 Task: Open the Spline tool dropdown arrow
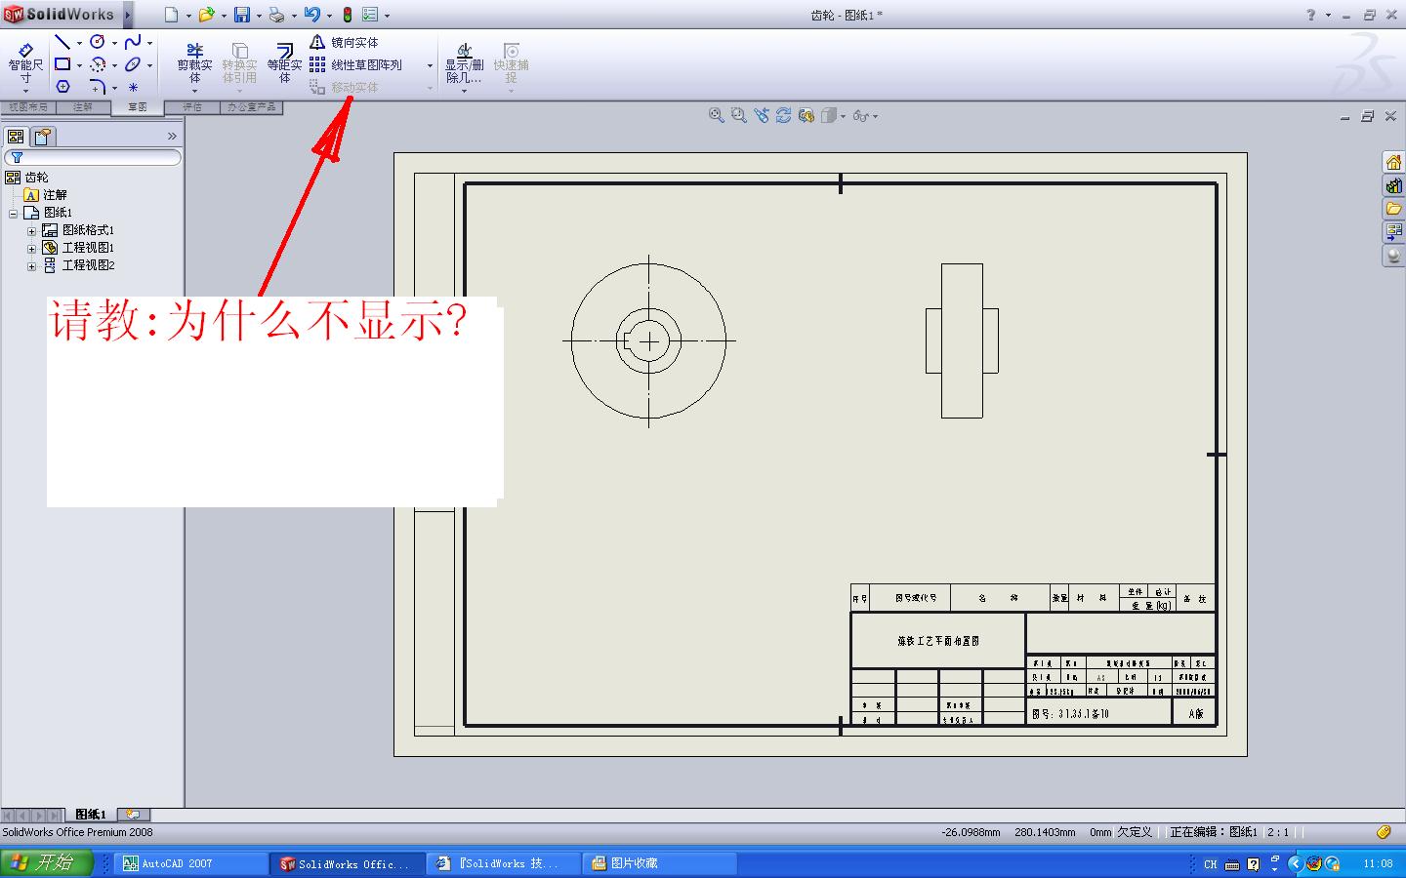tap(149, 43)
